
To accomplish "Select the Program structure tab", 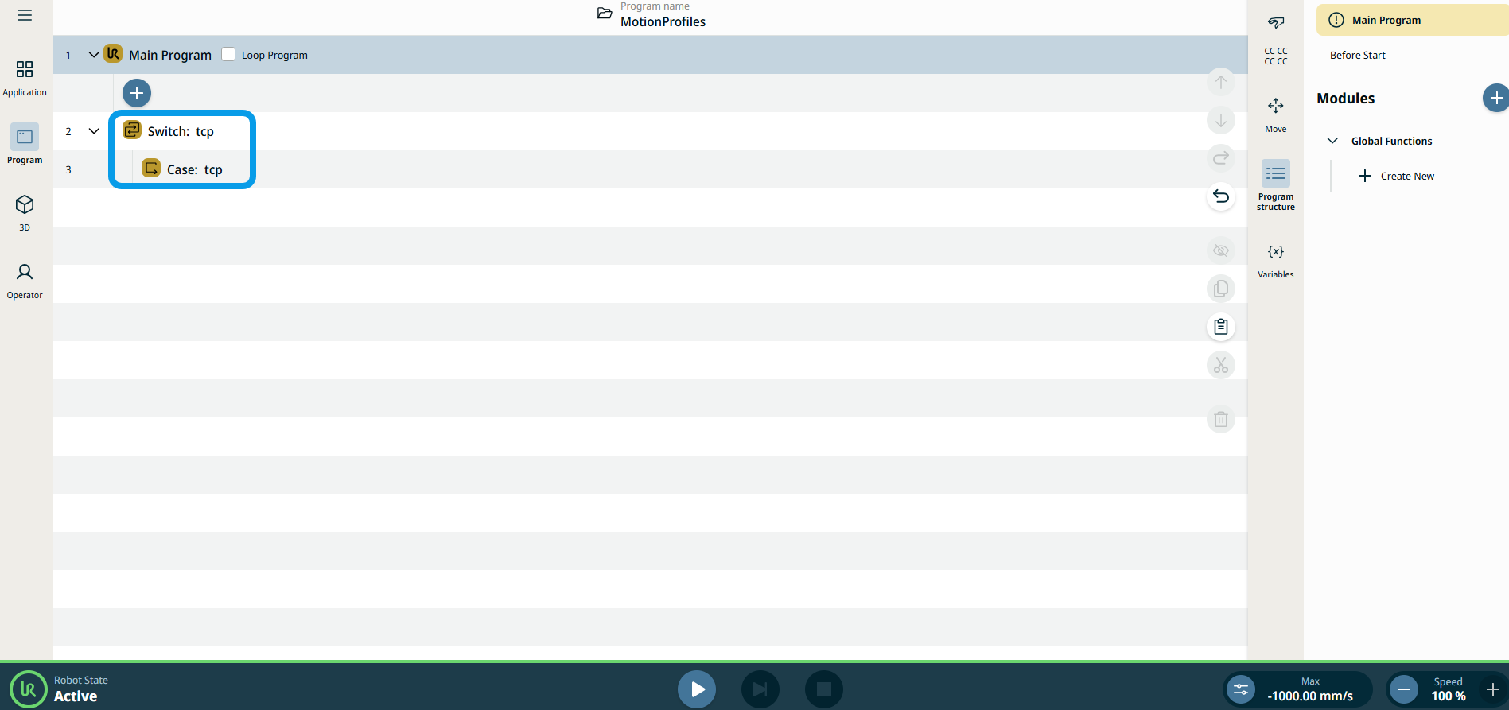I will [x=1275, y=184].
